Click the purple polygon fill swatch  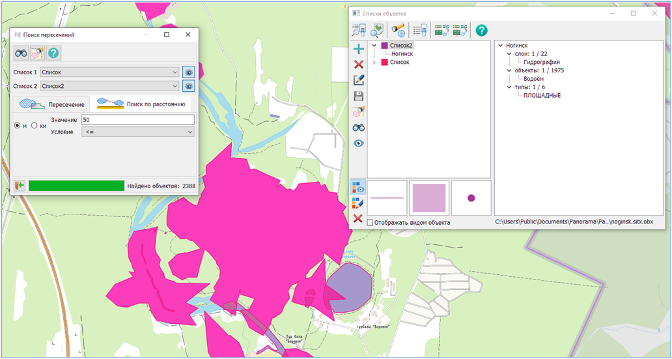pos(428,197)
